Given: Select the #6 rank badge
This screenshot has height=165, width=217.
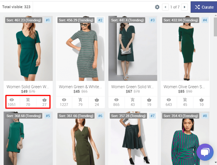Looking at the screenshot, I should [x=100, y=116].
